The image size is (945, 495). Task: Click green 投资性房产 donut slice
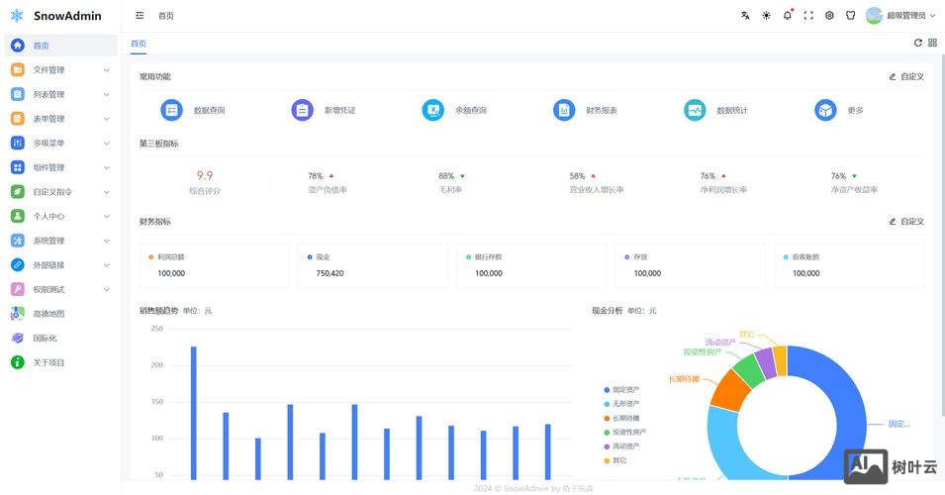pos(749,369)
